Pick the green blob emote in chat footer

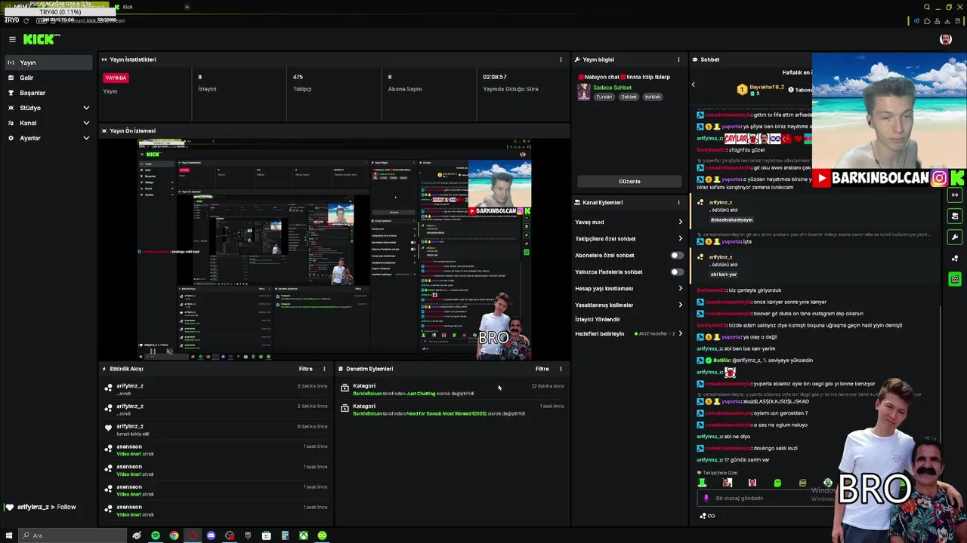coord(777,483)
